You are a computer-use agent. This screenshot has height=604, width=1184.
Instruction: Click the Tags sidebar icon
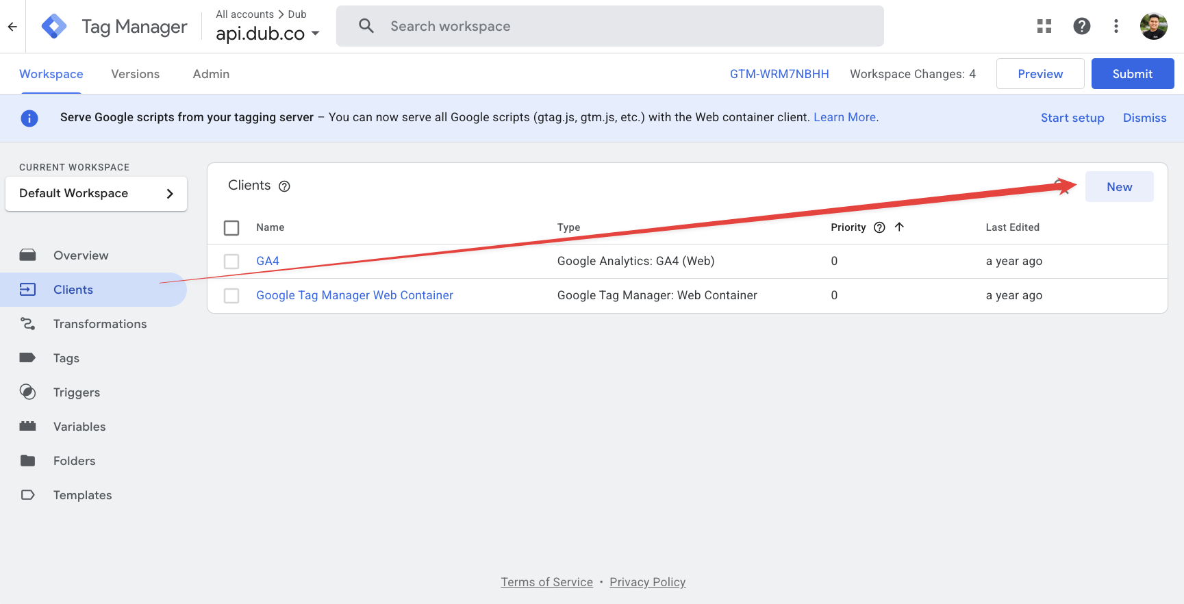(x=28, y=357)
